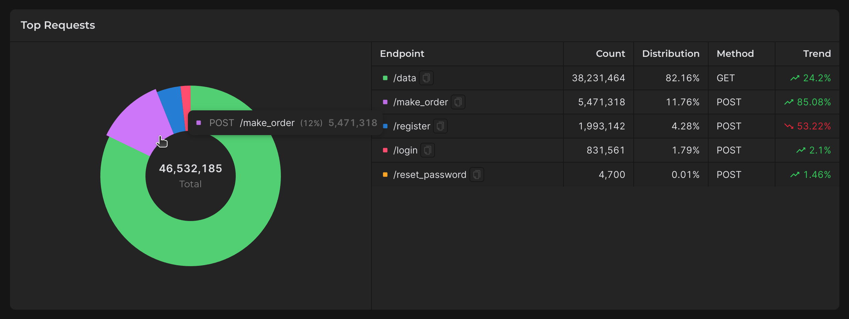Image resolution: width=849 pixels, height=319 pixels.
Task: Copy the /register endpoint path
Action: (440, 126)
